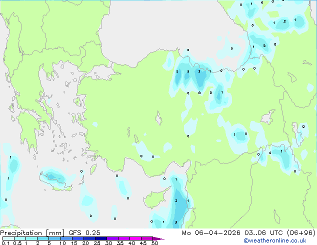Click the legend value '50'
Image resolution: width=317 pixels, height=245 pixels.
pyautogui.click(x=155, y=243)
